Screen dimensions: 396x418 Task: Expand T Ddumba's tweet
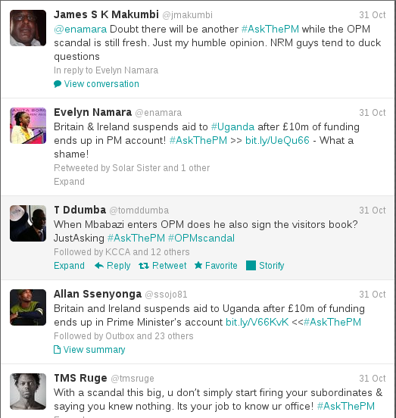point(70,266)
